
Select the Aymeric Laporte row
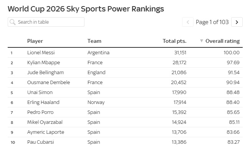(125, 132)
